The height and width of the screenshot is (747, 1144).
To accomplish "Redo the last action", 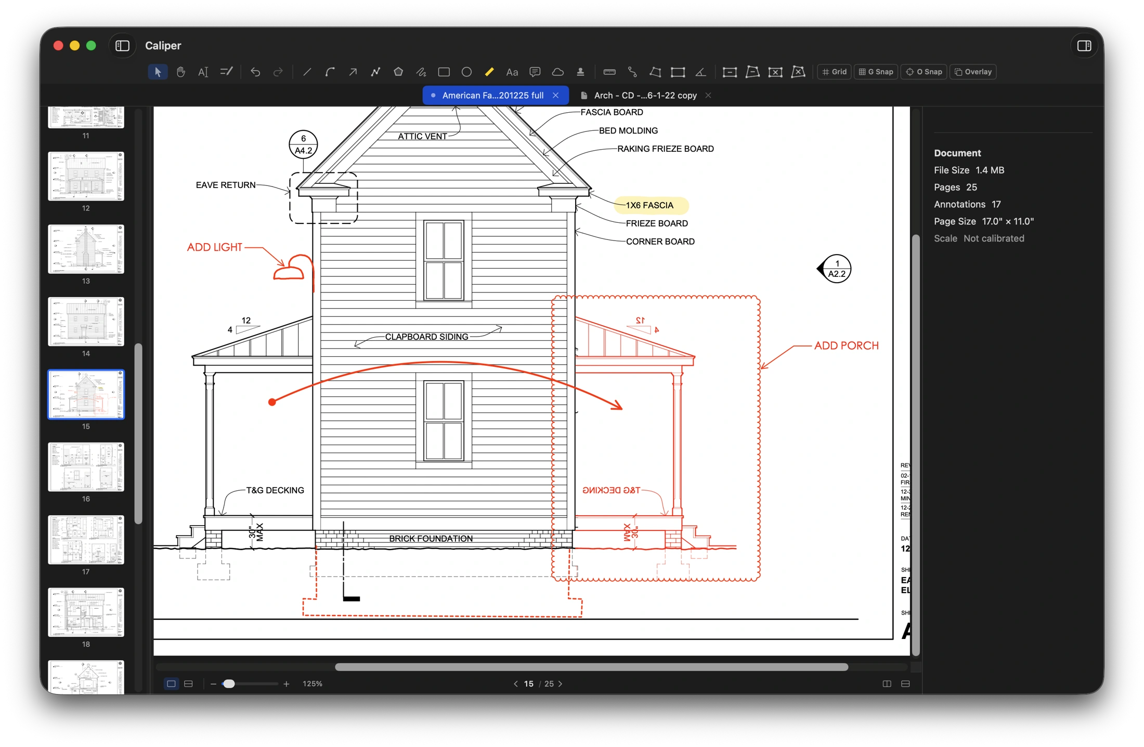I will point(278,72).
